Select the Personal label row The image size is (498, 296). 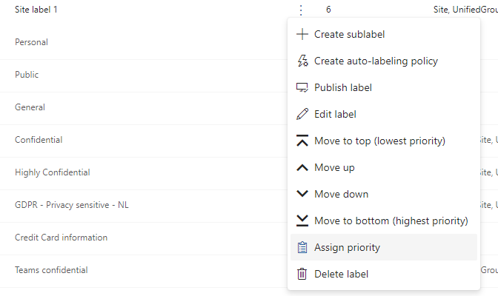point(32,42)
